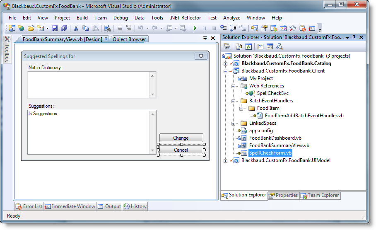Toggle auto-hide pin on Solution Explorer
This screenshot has height=230, width=376.
tap(354, 37)
